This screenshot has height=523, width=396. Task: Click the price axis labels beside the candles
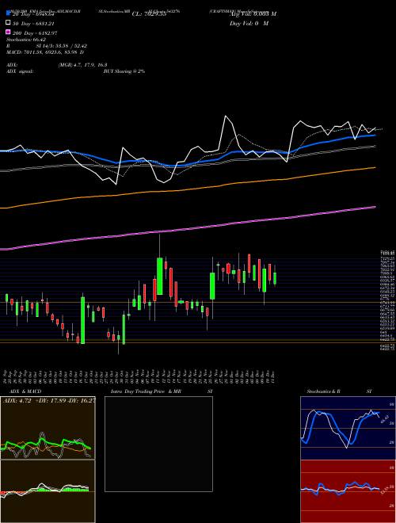click(387, 300)
